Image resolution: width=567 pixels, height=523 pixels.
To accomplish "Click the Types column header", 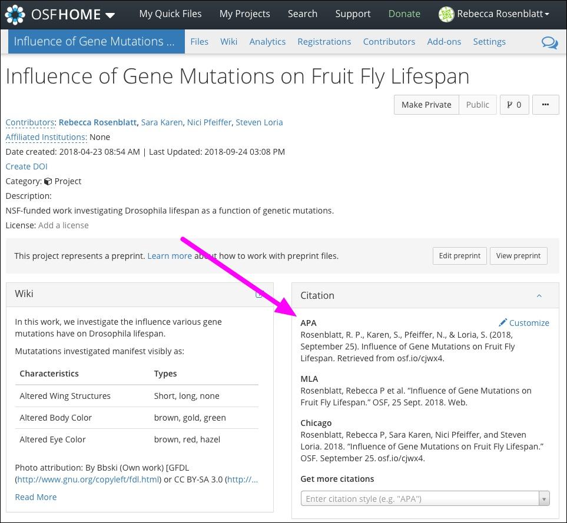I will [165, 374].
